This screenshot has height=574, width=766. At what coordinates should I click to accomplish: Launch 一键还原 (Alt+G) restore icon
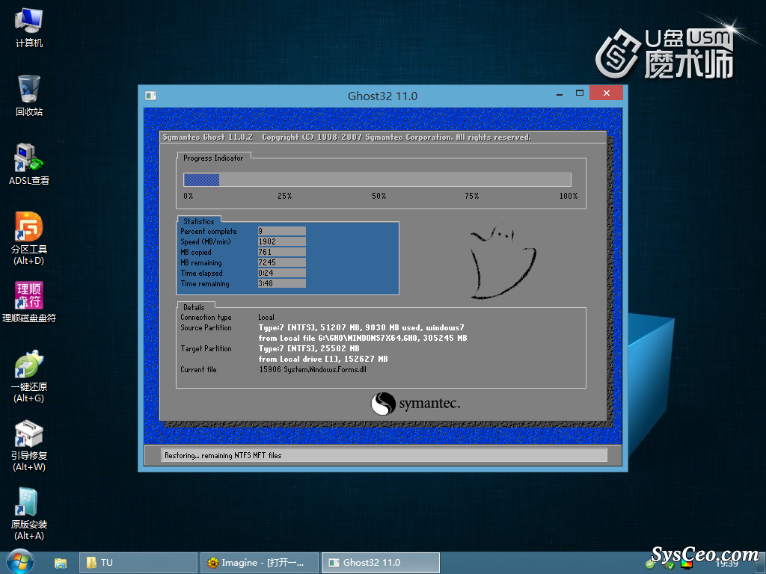[x=29, y=377]
